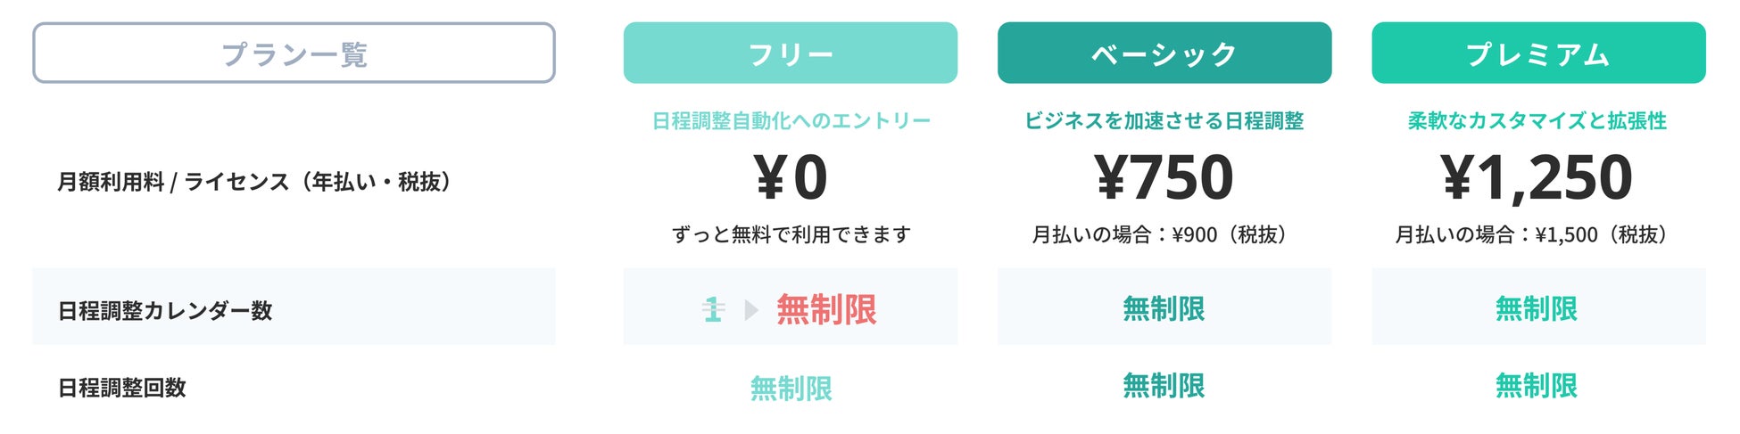Select the ベーシック plan header
This screenshot has height=434, width=1740.
(1164, 53)
